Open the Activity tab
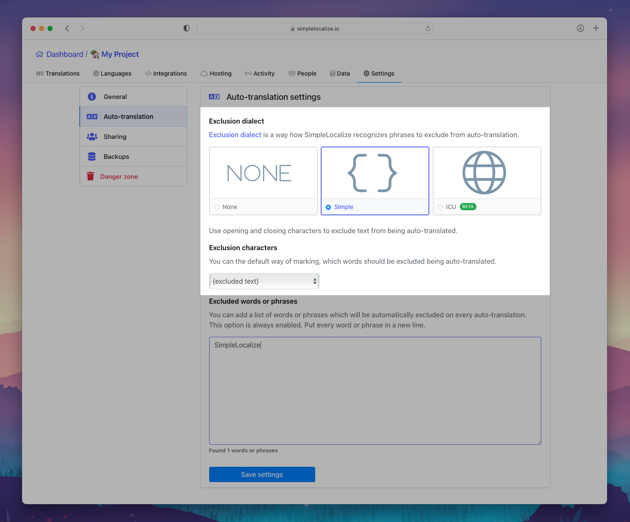This screenshot has height=522, width=630. coord(260,73)
